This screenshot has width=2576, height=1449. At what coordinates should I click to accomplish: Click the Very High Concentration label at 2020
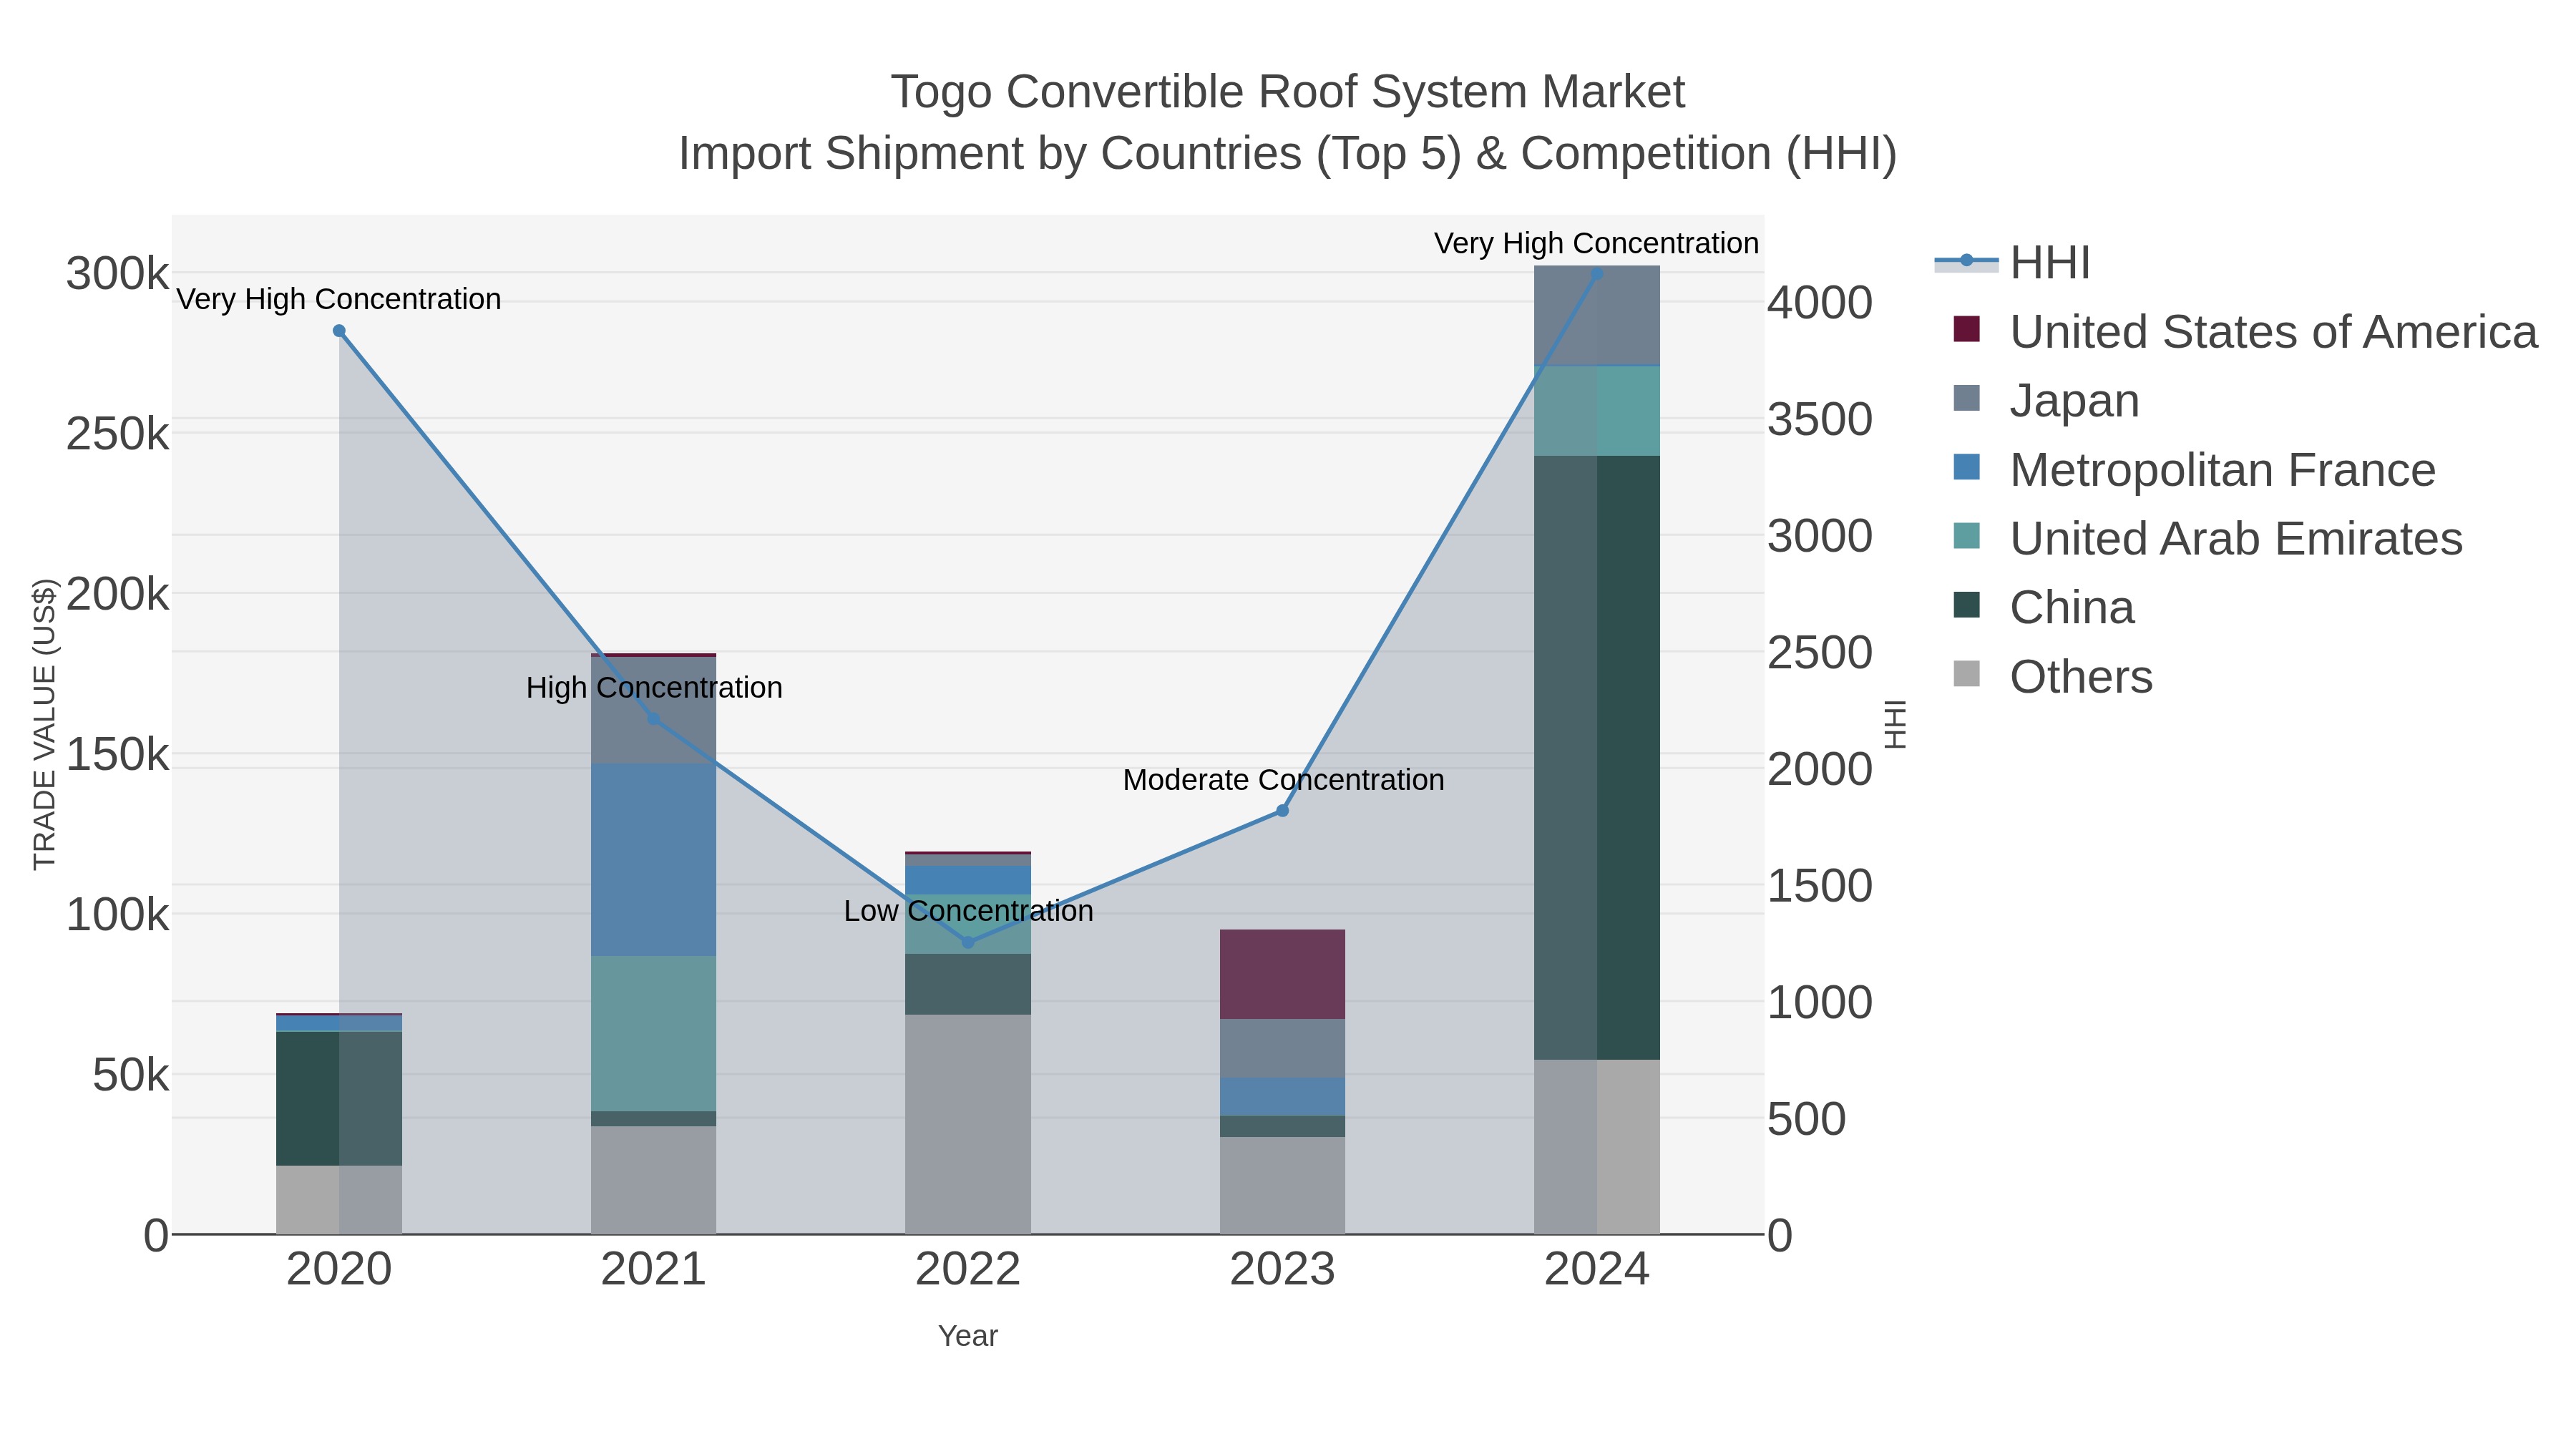click(x=339, y=299)
